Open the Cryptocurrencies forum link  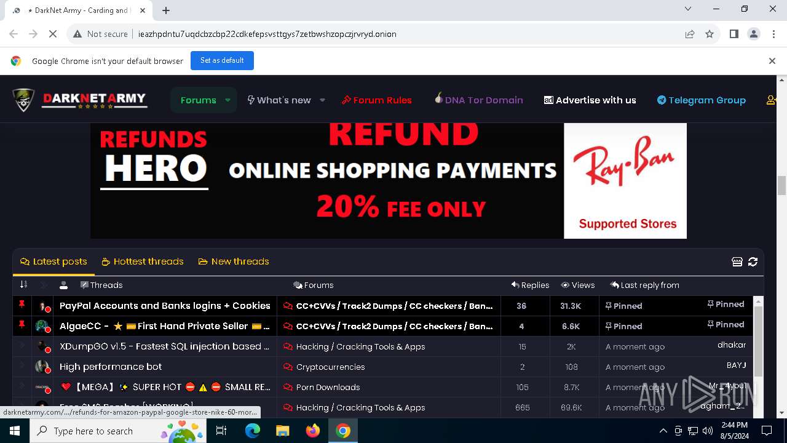[330, 367]
